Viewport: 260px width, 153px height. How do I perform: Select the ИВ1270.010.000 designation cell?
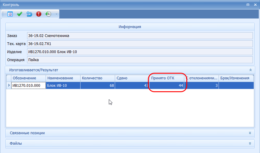pyautogui.click(x=28, y=86)
